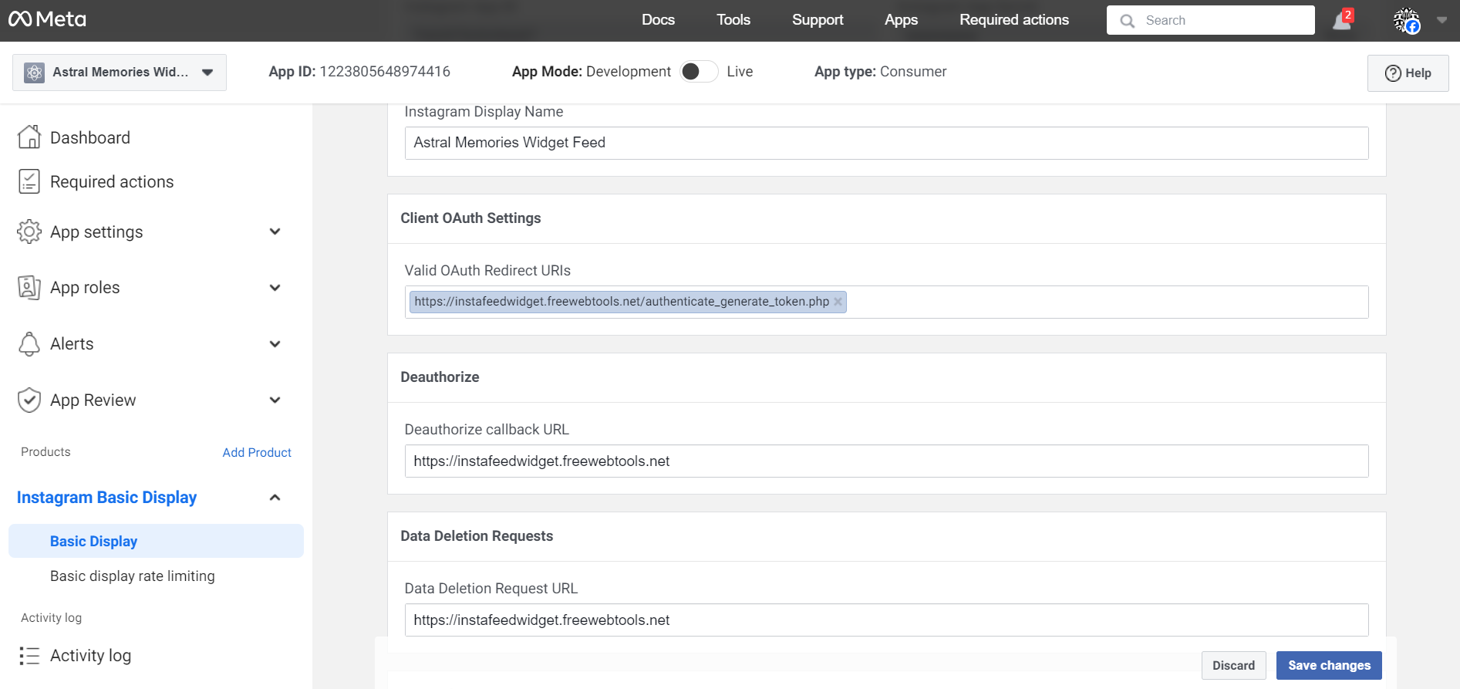Click the App Review shield icon
This screenshot has width=1460, height=689.
coord(29,400)
